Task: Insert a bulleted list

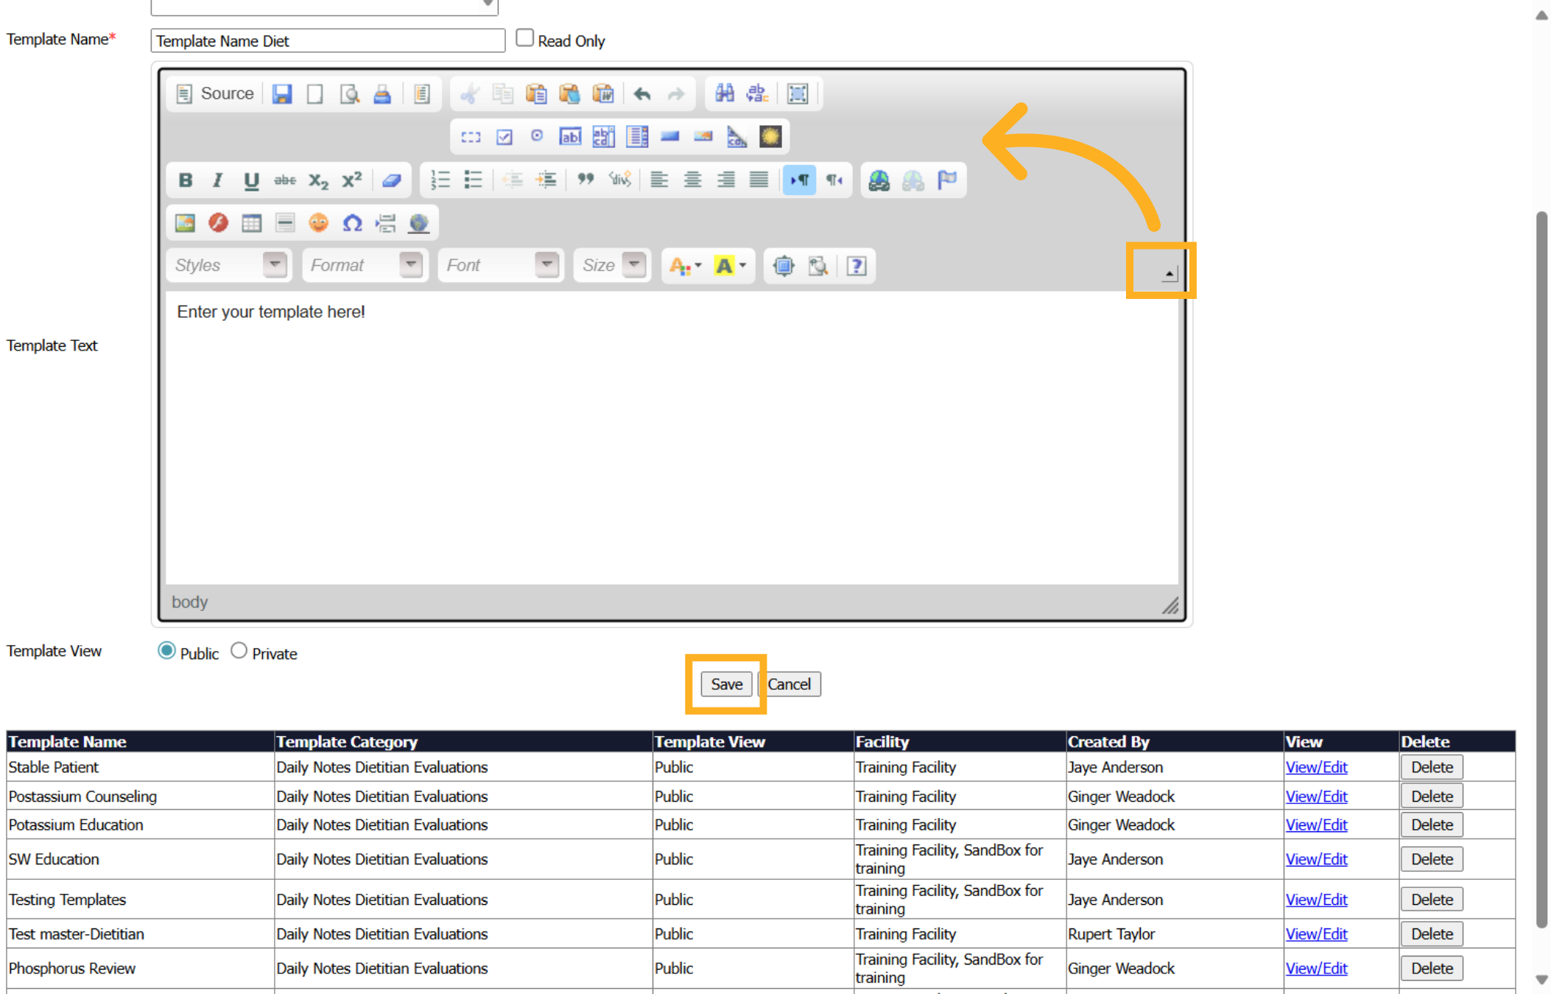Action: [x=473, y=180]
